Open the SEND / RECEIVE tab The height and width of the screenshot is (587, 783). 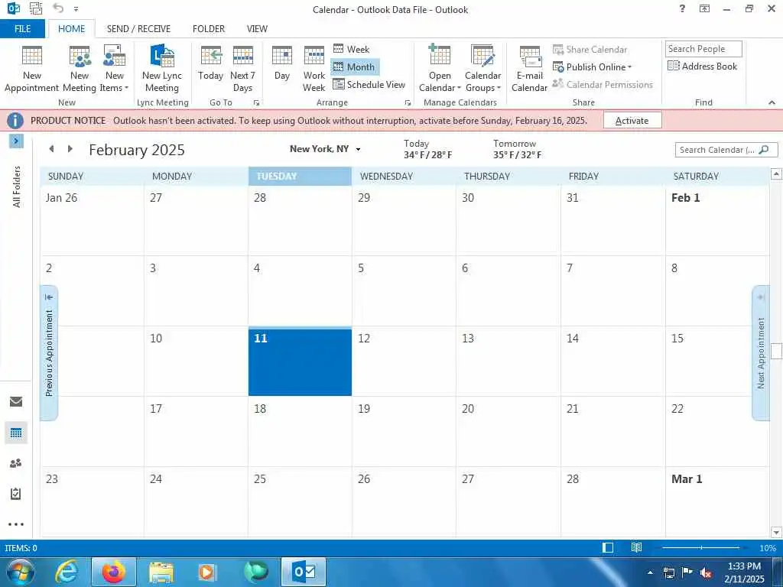tap(138, 29)
